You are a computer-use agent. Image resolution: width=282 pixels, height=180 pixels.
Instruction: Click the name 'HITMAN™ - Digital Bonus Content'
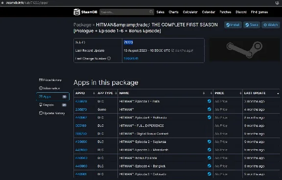(x=144, y=134)
